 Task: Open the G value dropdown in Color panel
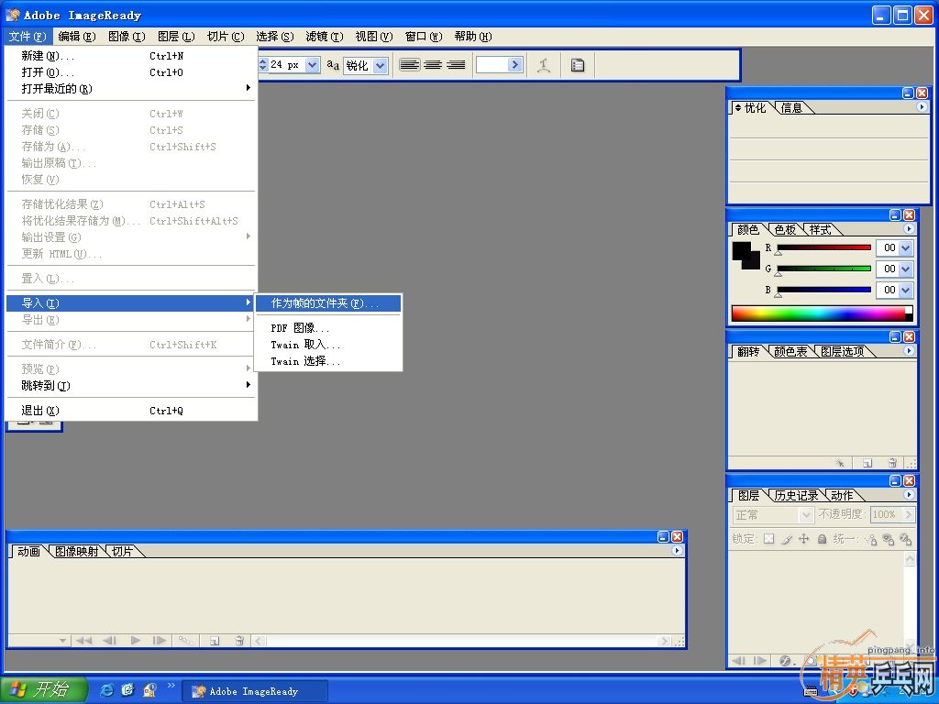coord(905,269)
